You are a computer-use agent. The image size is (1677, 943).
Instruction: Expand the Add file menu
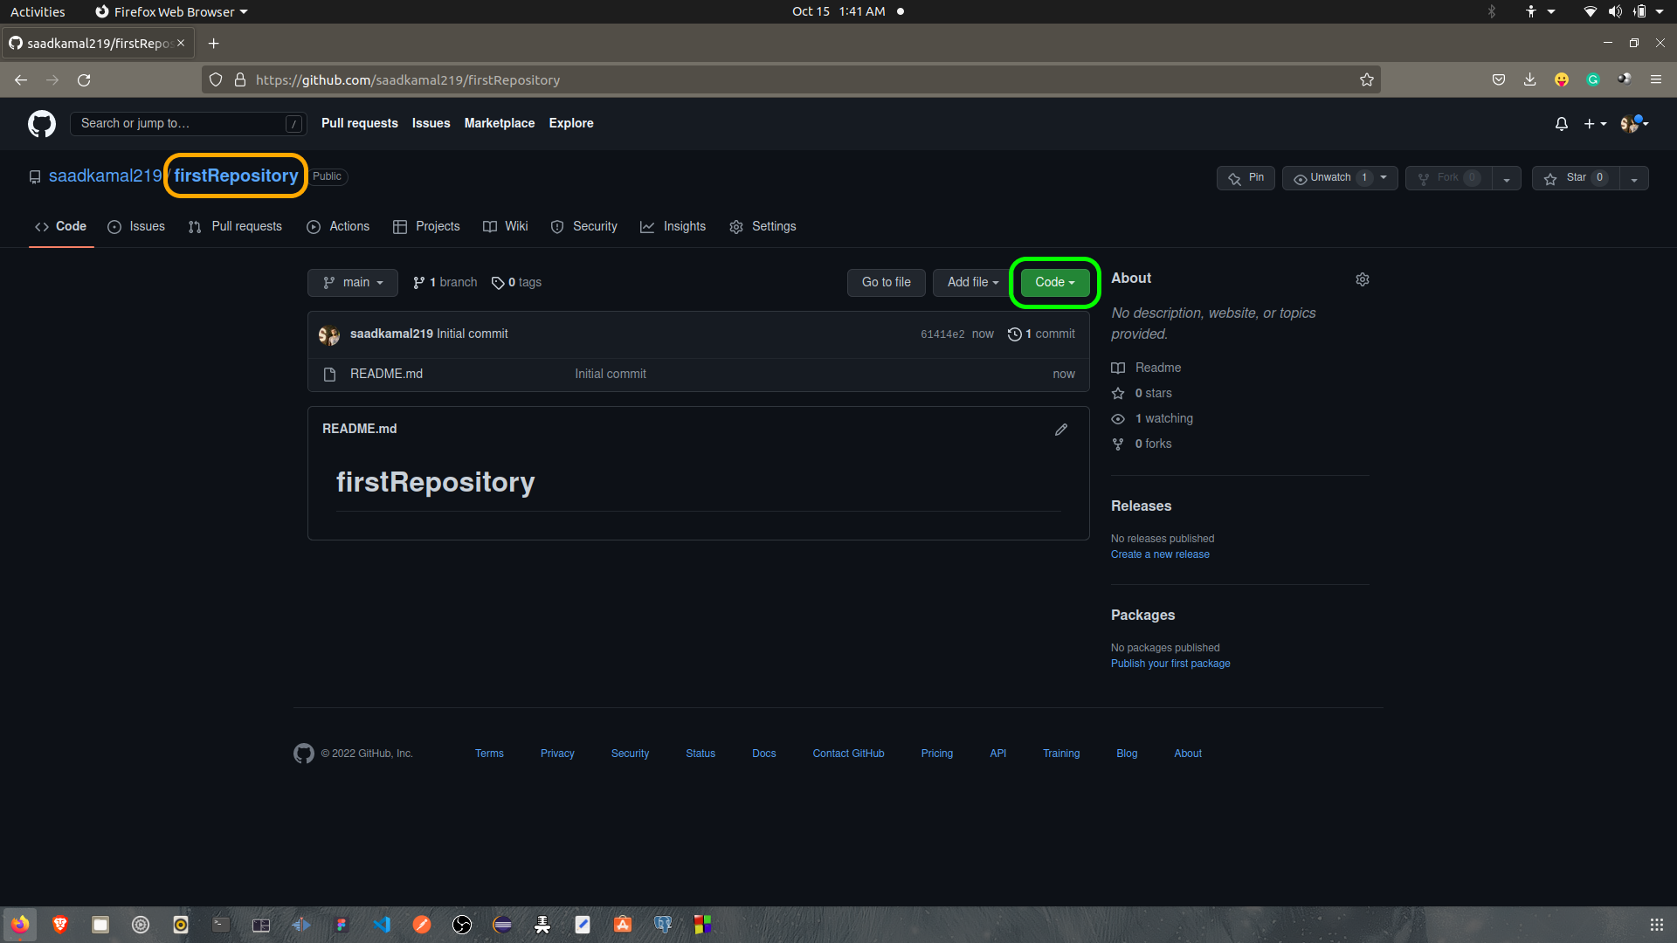(x=972, y=282)
